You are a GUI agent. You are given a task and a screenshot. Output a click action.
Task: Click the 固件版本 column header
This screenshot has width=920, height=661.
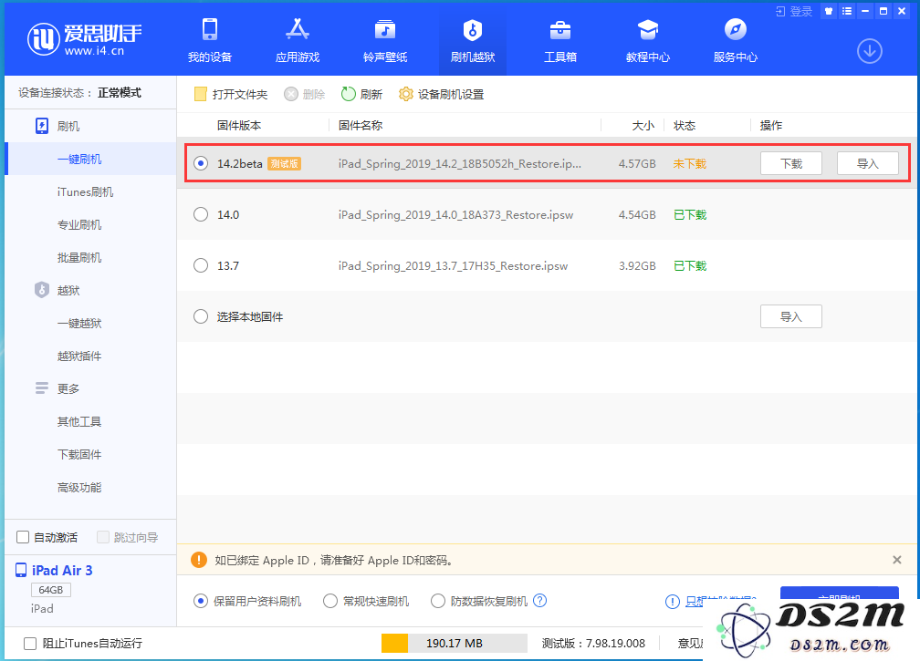(239, 126)
